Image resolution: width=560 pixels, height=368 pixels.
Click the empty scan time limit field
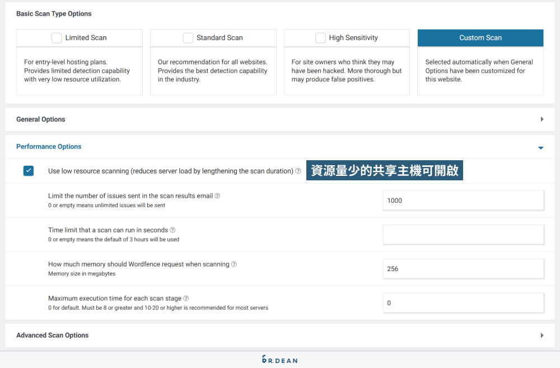(463, 234)
